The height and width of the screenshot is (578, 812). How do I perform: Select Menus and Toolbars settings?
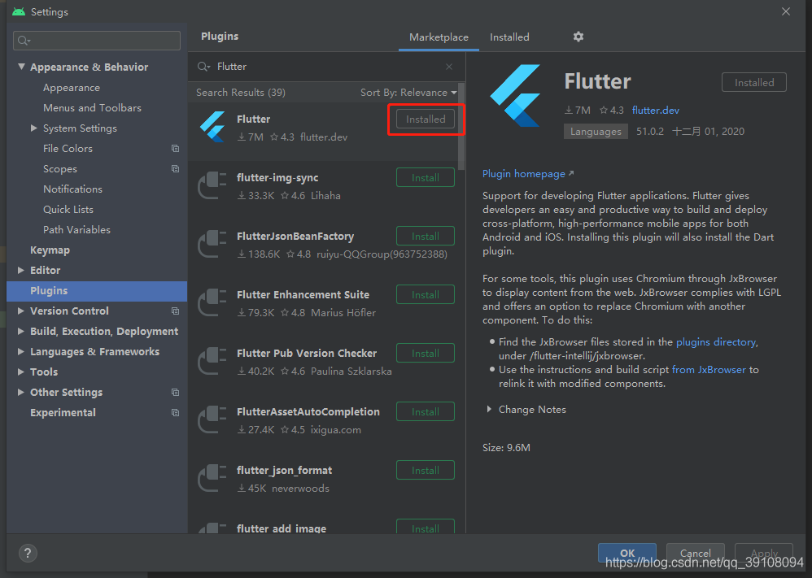coord(92,107)
